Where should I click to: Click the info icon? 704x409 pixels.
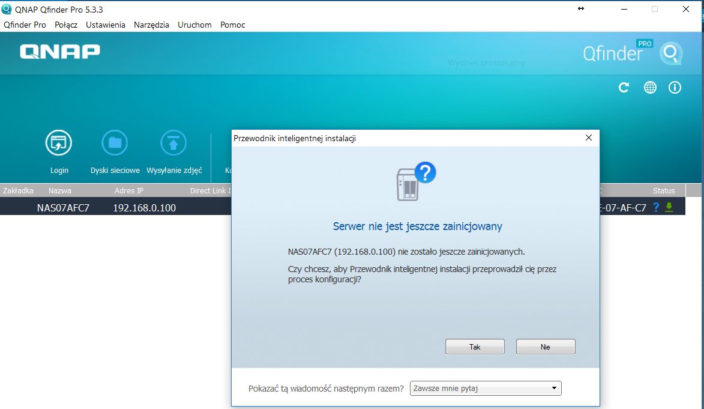coord(675,88)
